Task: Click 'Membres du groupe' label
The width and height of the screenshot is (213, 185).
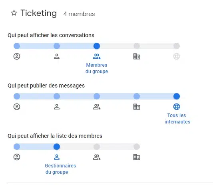Action: (x=97, y=68)
